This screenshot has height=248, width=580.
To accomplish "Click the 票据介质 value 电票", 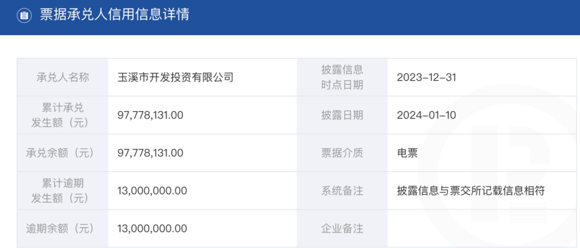I will pos(407,153).
